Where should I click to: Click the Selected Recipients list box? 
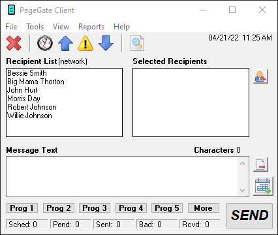tap(191, 102)
